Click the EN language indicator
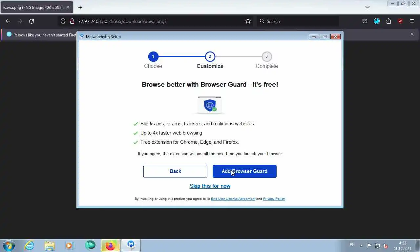 (352, 245)
